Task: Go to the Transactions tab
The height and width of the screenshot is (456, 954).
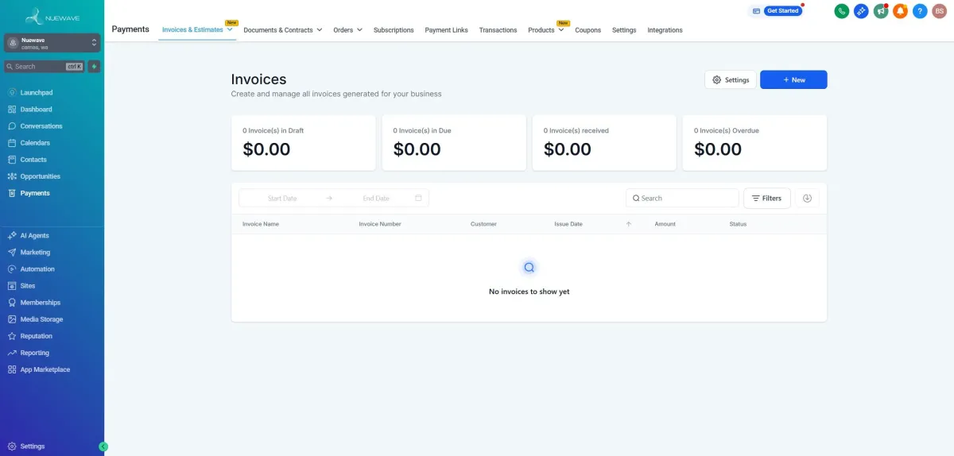Action: pos(498,30)
